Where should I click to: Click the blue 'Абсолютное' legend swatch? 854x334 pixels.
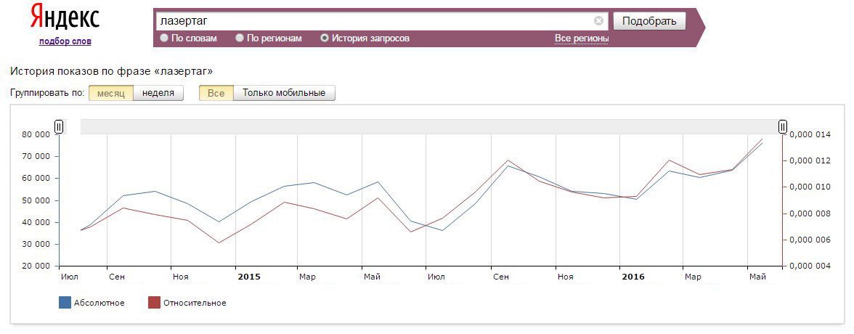pyautogui.click(x=65, y=302)
